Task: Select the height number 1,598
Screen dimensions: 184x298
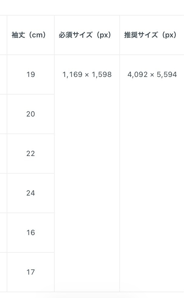Action: click(102, 74)
